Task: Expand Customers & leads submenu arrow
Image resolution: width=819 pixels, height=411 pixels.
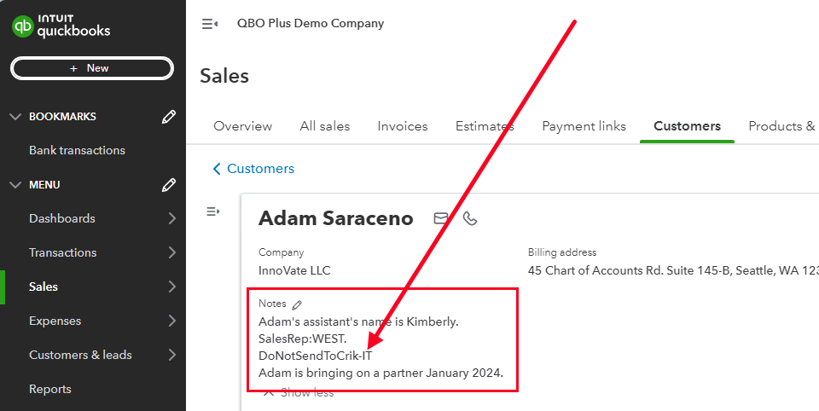Action: tap(171, 355)
